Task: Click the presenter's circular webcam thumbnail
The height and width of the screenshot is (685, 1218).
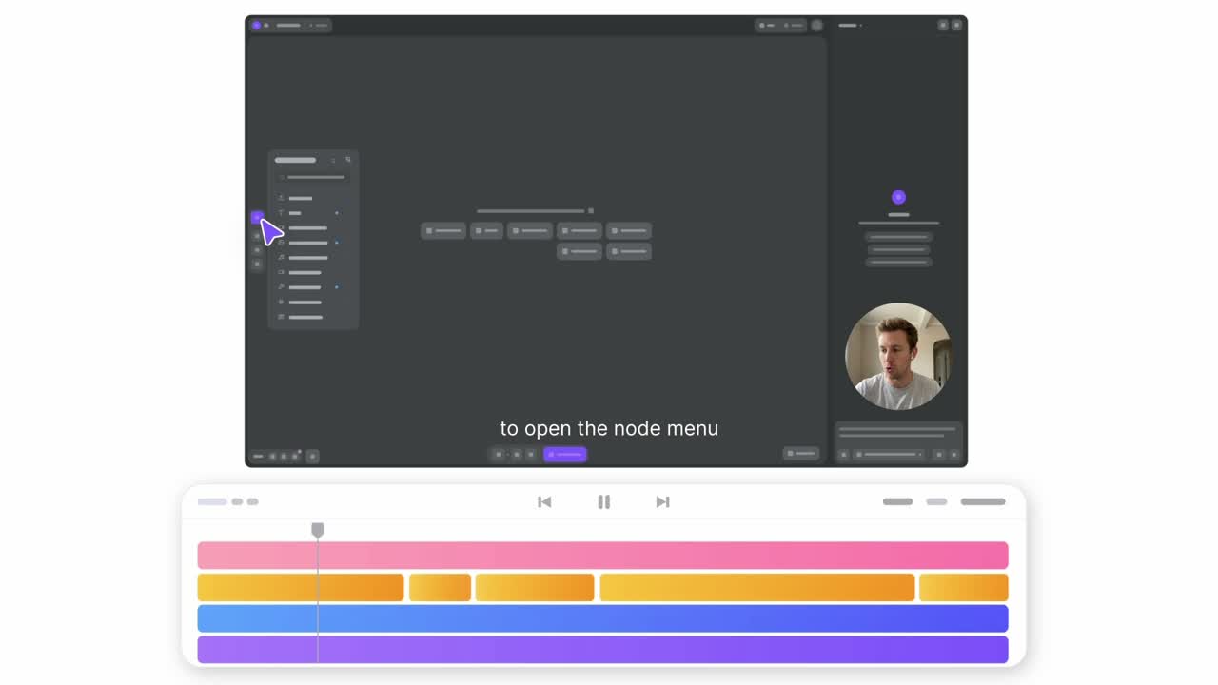Action: click(898, 356)
